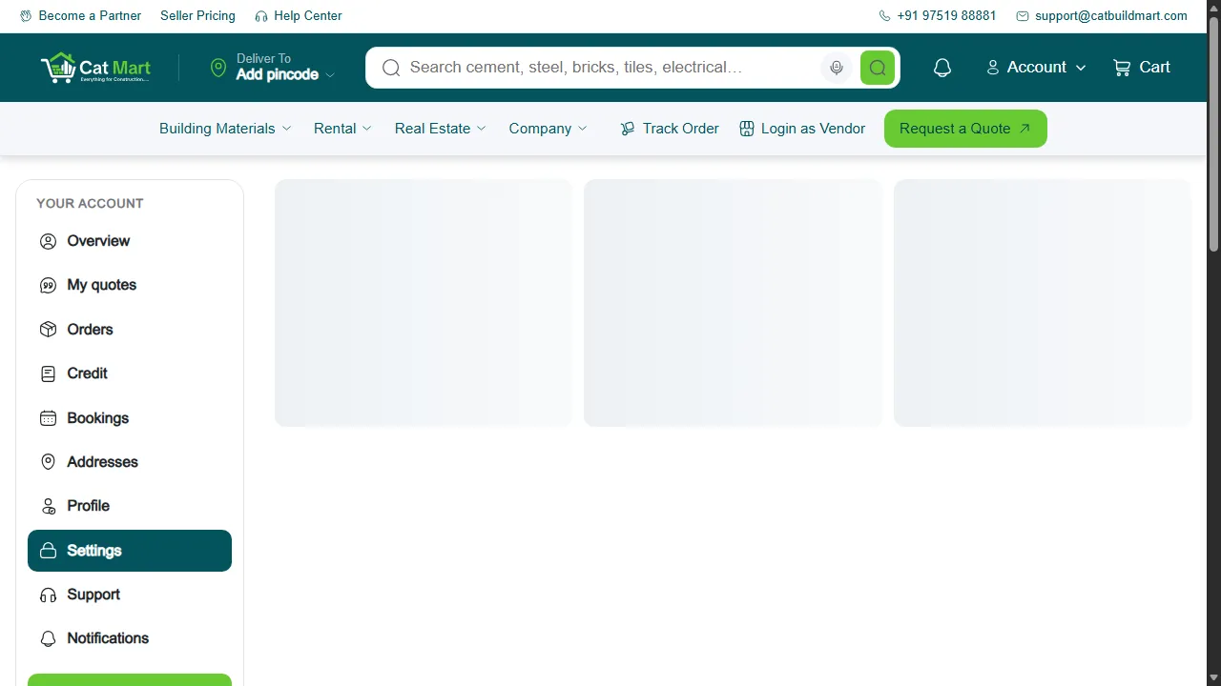Select Credit in the account sidebar
Viewport: 1221px width, 686px height.
click(130, 373)
